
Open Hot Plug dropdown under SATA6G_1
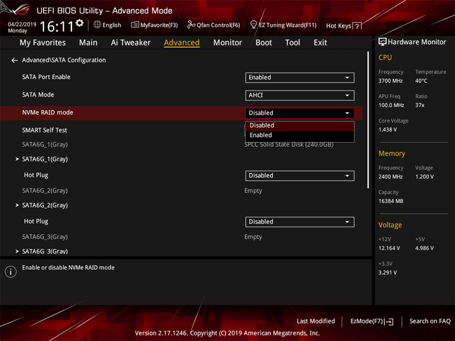click(x=300, y=176)
